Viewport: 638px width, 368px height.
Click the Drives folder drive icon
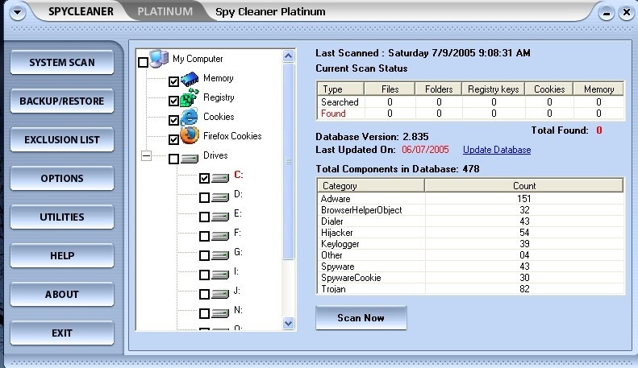tap(190, 159)
